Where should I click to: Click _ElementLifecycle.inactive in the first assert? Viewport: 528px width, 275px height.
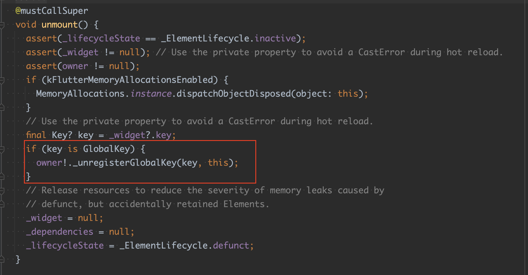point(229,39)
